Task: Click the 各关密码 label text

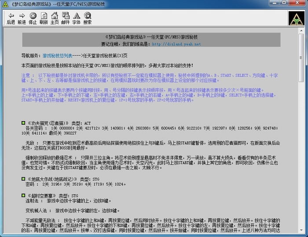Action: 34,128
